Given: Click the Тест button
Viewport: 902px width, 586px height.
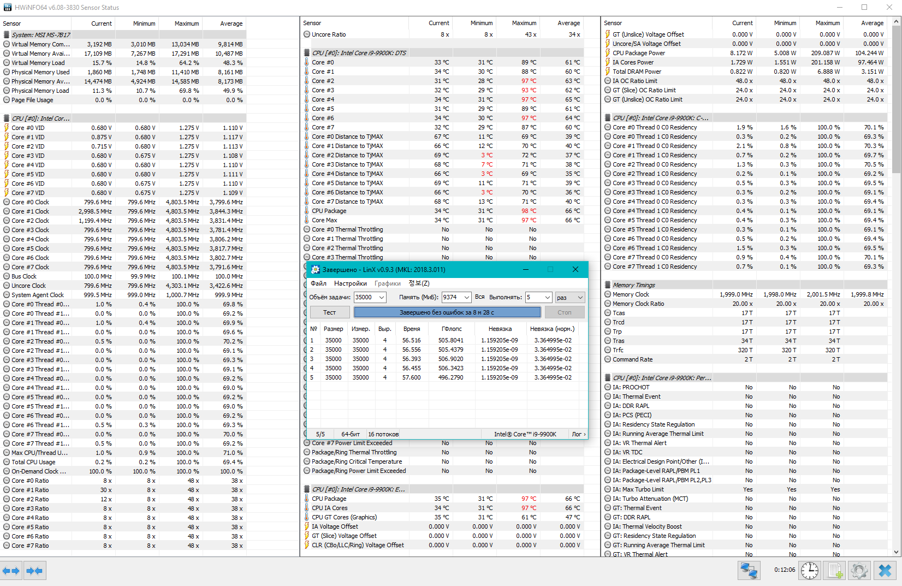Looking at the screenshot, I should click(x=330, y=312).
